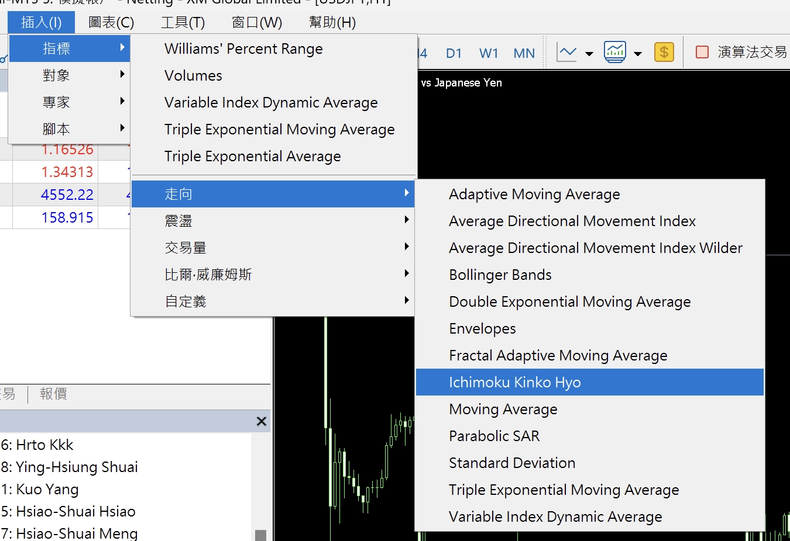Close the lower-left panel with the X
The image size is (790, 541).
pos(262,421)
